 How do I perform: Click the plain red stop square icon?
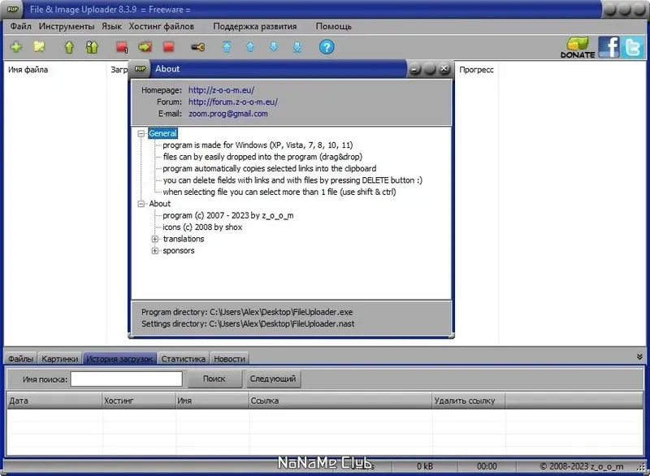pyautogui.click(x=168, y=47)
